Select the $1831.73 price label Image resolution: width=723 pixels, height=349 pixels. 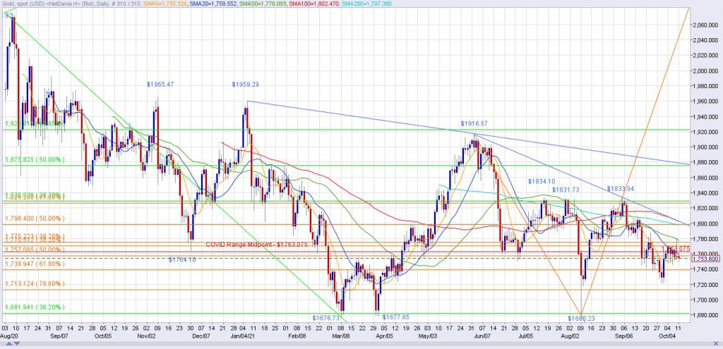566,190
